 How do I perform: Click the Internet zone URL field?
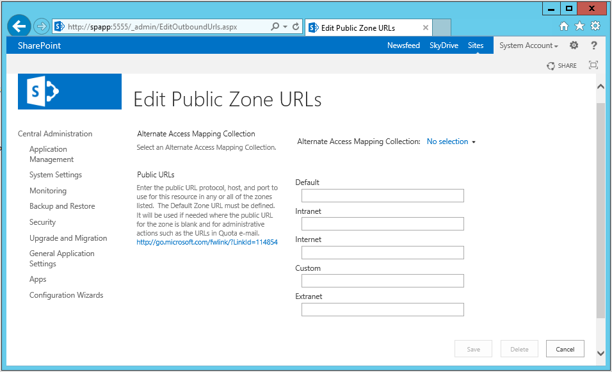coord(383,252)
